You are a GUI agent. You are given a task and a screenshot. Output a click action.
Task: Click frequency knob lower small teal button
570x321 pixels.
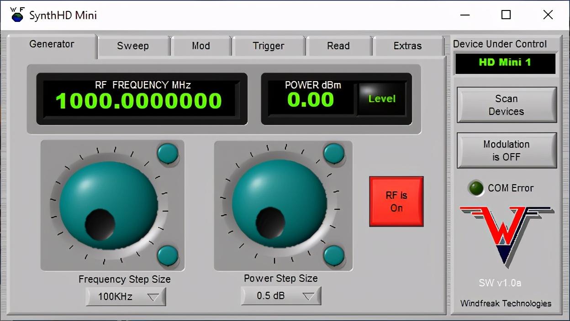coord(168,255)
